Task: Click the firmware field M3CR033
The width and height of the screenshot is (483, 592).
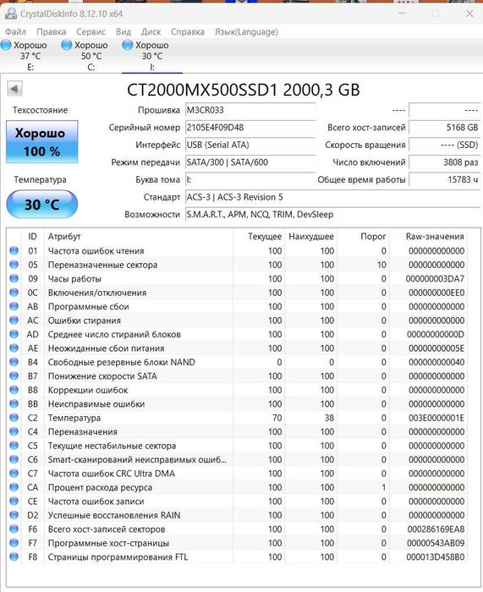Action: tap(250, 110)
